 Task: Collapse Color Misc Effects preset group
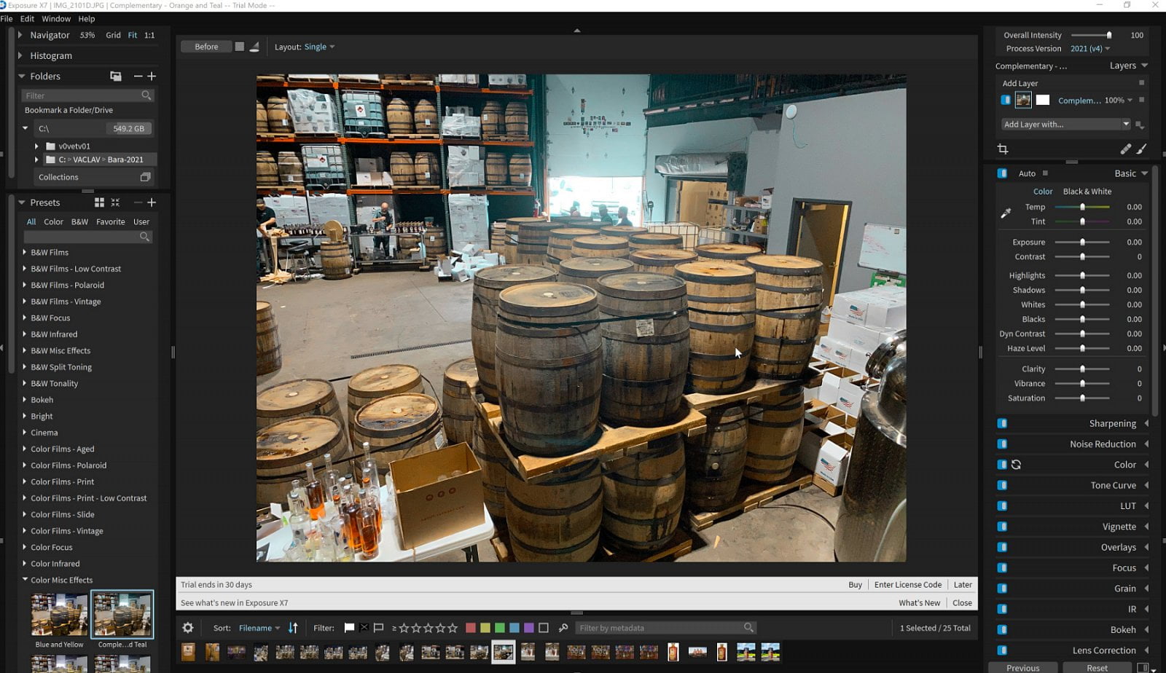point(25,580)
